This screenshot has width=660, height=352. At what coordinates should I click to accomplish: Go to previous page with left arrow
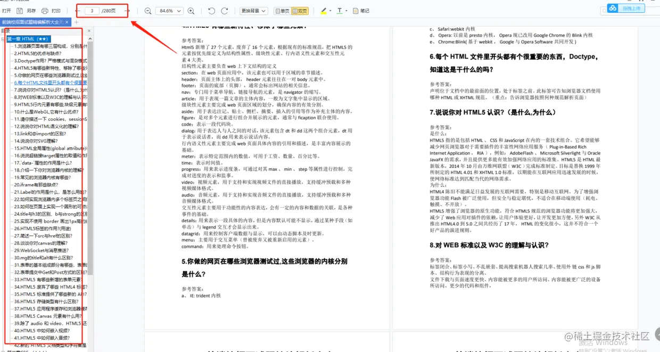[x=79, y=11]
